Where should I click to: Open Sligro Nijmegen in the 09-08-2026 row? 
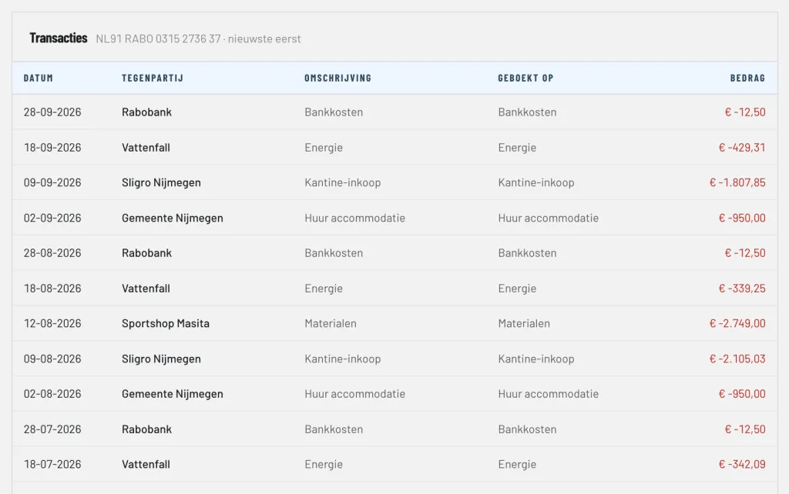(161, 359)
